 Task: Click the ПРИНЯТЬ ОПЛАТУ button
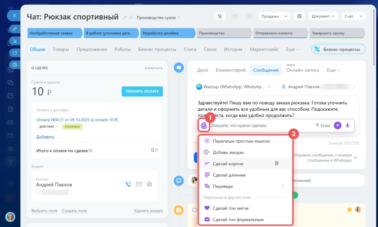pos(142,92)
